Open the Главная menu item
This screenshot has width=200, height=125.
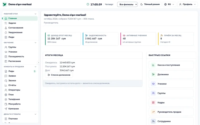20,18
